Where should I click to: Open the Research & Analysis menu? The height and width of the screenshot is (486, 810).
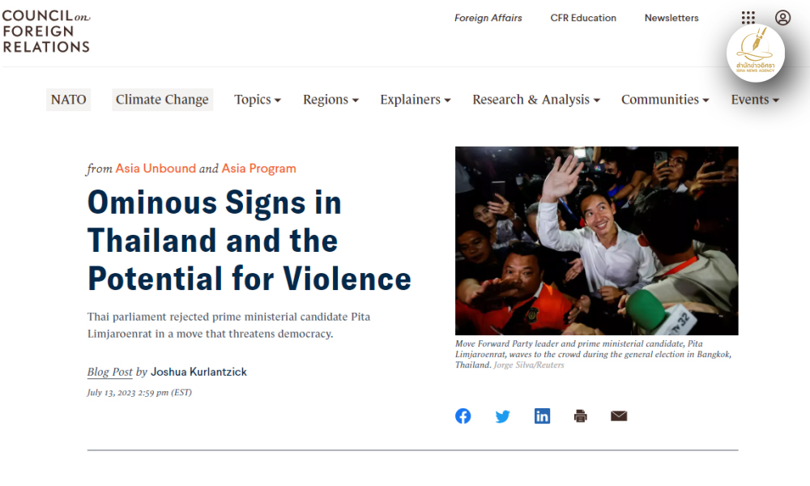(x=536, y=100)
